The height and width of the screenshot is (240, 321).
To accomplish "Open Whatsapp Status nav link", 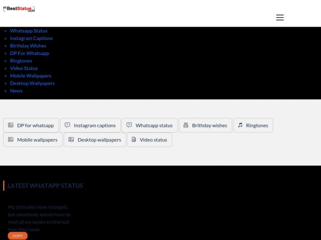I will (29, 31).
